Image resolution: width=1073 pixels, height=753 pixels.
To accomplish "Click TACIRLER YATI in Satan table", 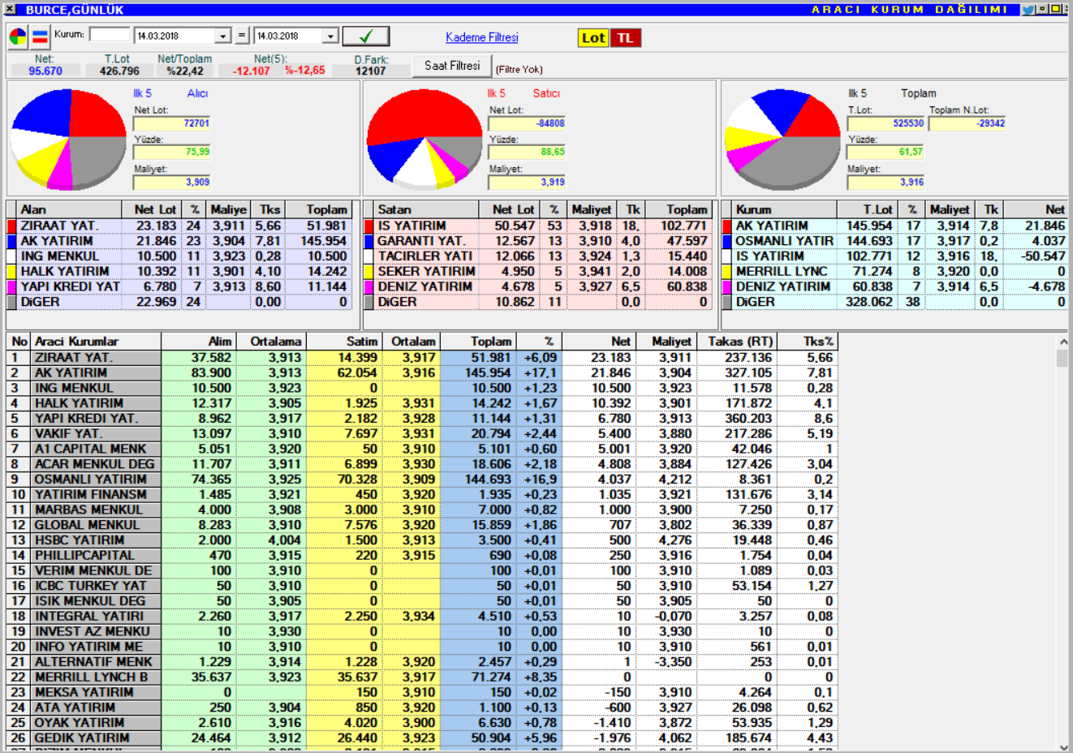I will coord(425,256).
